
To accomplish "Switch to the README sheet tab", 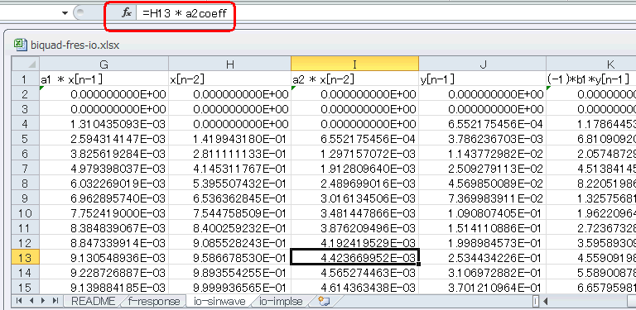I will [93, 301].
